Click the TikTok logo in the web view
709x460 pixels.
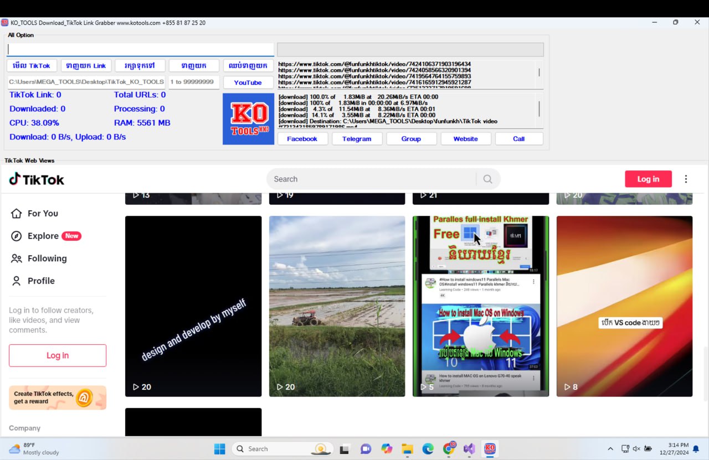coord(37,179)
